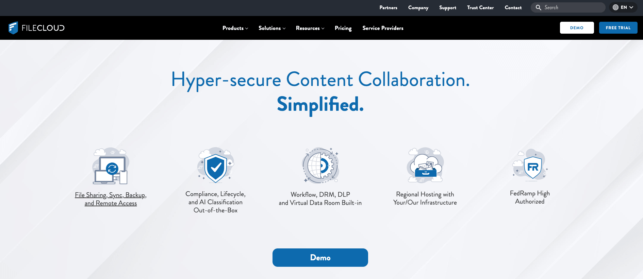Expand the Solutions dropdown menu
The width and height of the screenshot is (643, 279).
pyautogui.click(x=272, y=28)
